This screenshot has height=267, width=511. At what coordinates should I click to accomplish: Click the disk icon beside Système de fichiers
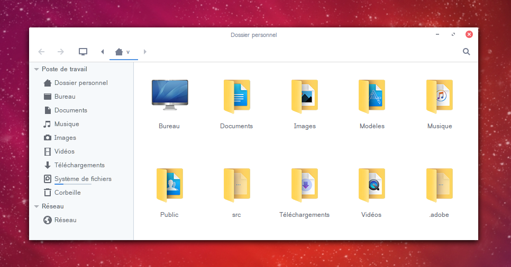click(x=48, y=179)
